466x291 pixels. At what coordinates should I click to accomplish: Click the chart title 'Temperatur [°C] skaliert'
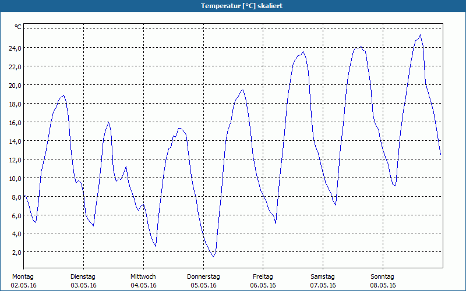coord(242,6)
